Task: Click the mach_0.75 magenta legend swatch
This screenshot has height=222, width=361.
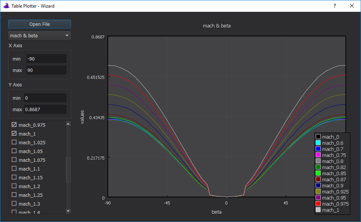Action: click(318, 155)
